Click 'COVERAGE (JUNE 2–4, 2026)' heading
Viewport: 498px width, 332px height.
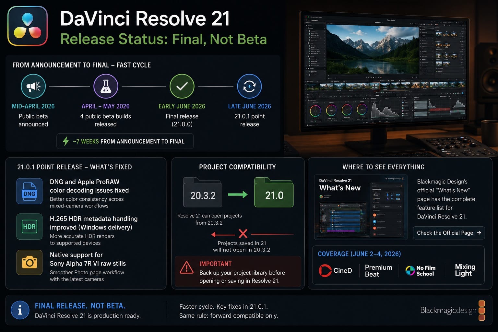click(x=359, y=254)
